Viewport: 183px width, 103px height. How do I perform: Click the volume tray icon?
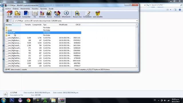tap(165, 100)
